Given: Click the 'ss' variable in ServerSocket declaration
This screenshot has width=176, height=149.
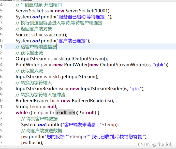Looking at the screenshot, I should [x=47, y=11].
